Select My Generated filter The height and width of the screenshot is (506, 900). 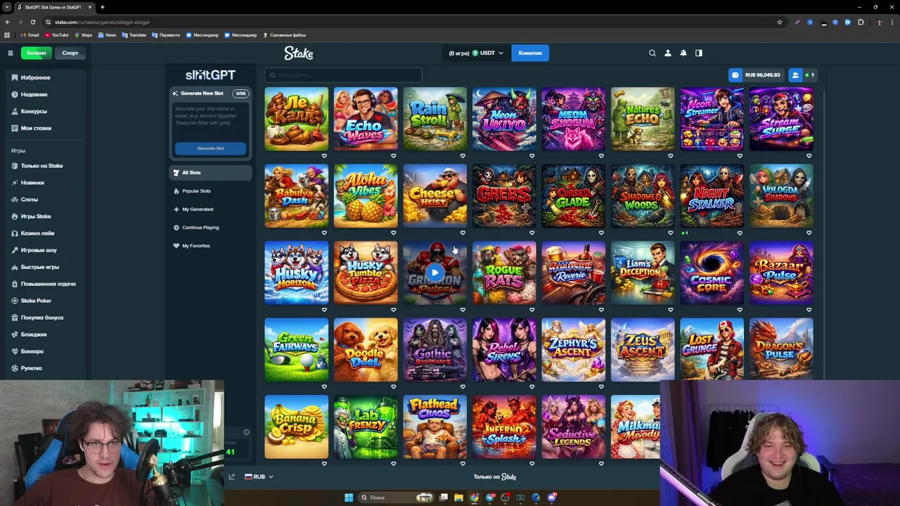pyautogui.click(x=210, y=209)
